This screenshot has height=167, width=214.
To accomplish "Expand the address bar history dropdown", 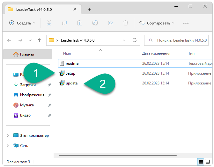I will point(124,40).
